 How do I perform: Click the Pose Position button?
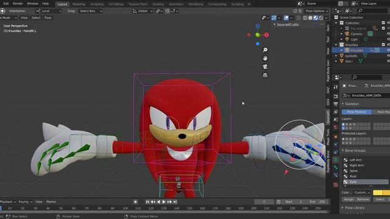[356, 112]
